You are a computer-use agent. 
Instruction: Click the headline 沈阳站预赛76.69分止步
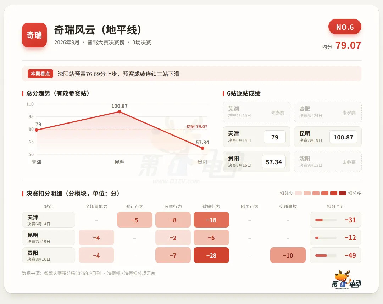(x=87, y=74)
